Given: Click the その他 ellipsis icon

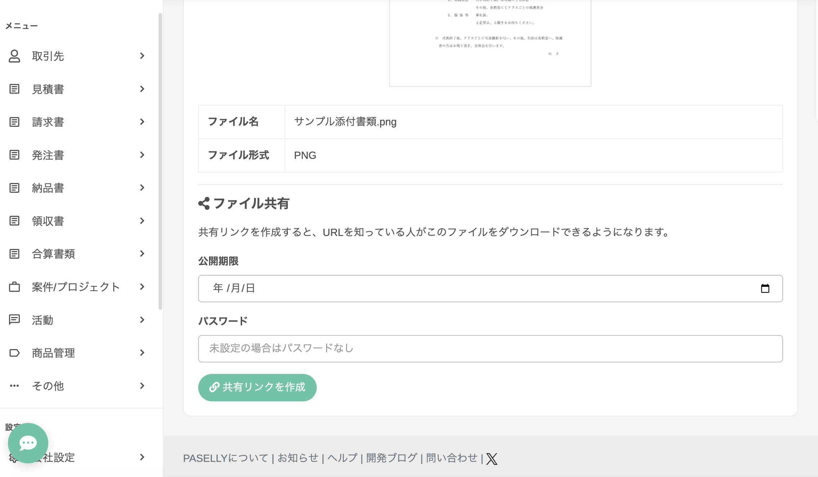Looking at the screenshot, I should point(14,386).
